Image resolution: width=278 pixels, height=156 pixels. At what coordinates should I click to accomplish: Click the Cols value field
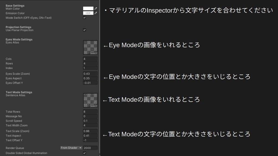coord(90,59)
